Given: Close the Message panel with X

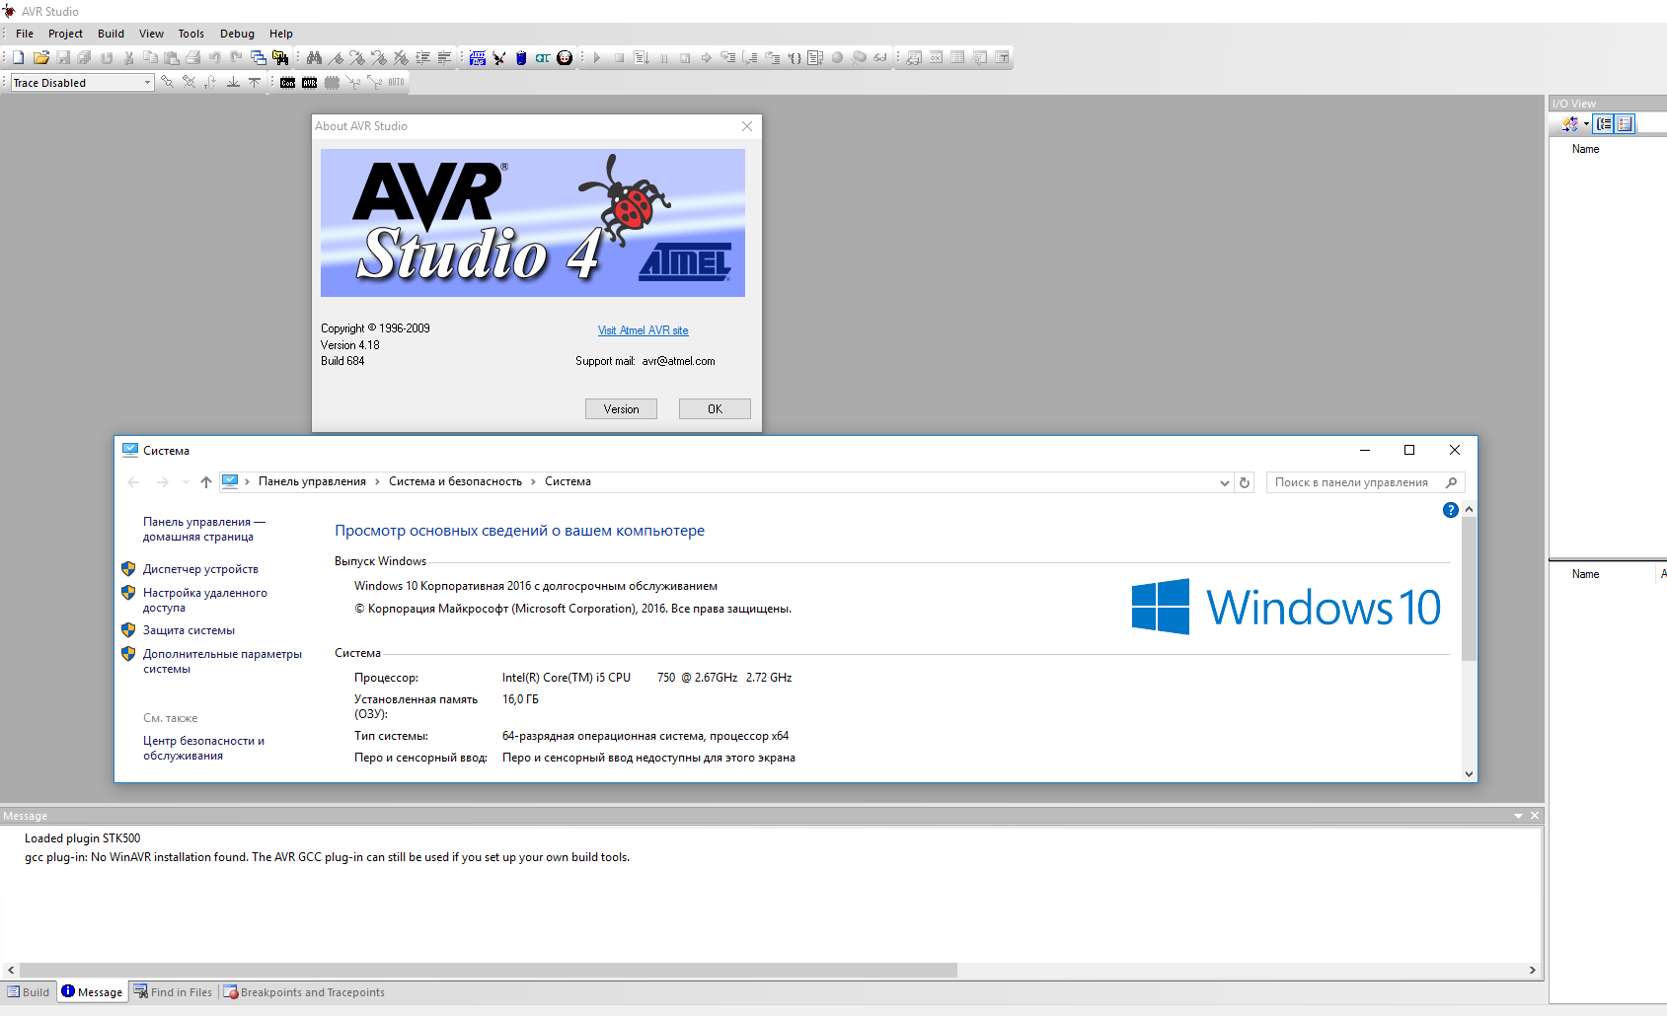Looking at the screenshot, I should 1535,816.
